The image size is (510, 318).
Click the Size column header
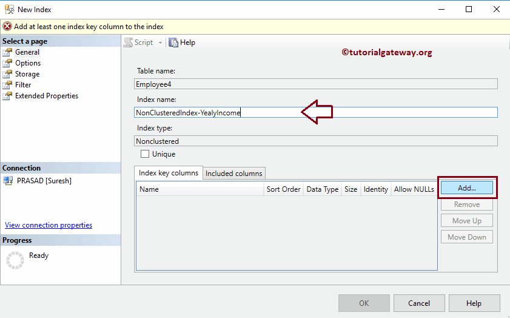(351, 189)
